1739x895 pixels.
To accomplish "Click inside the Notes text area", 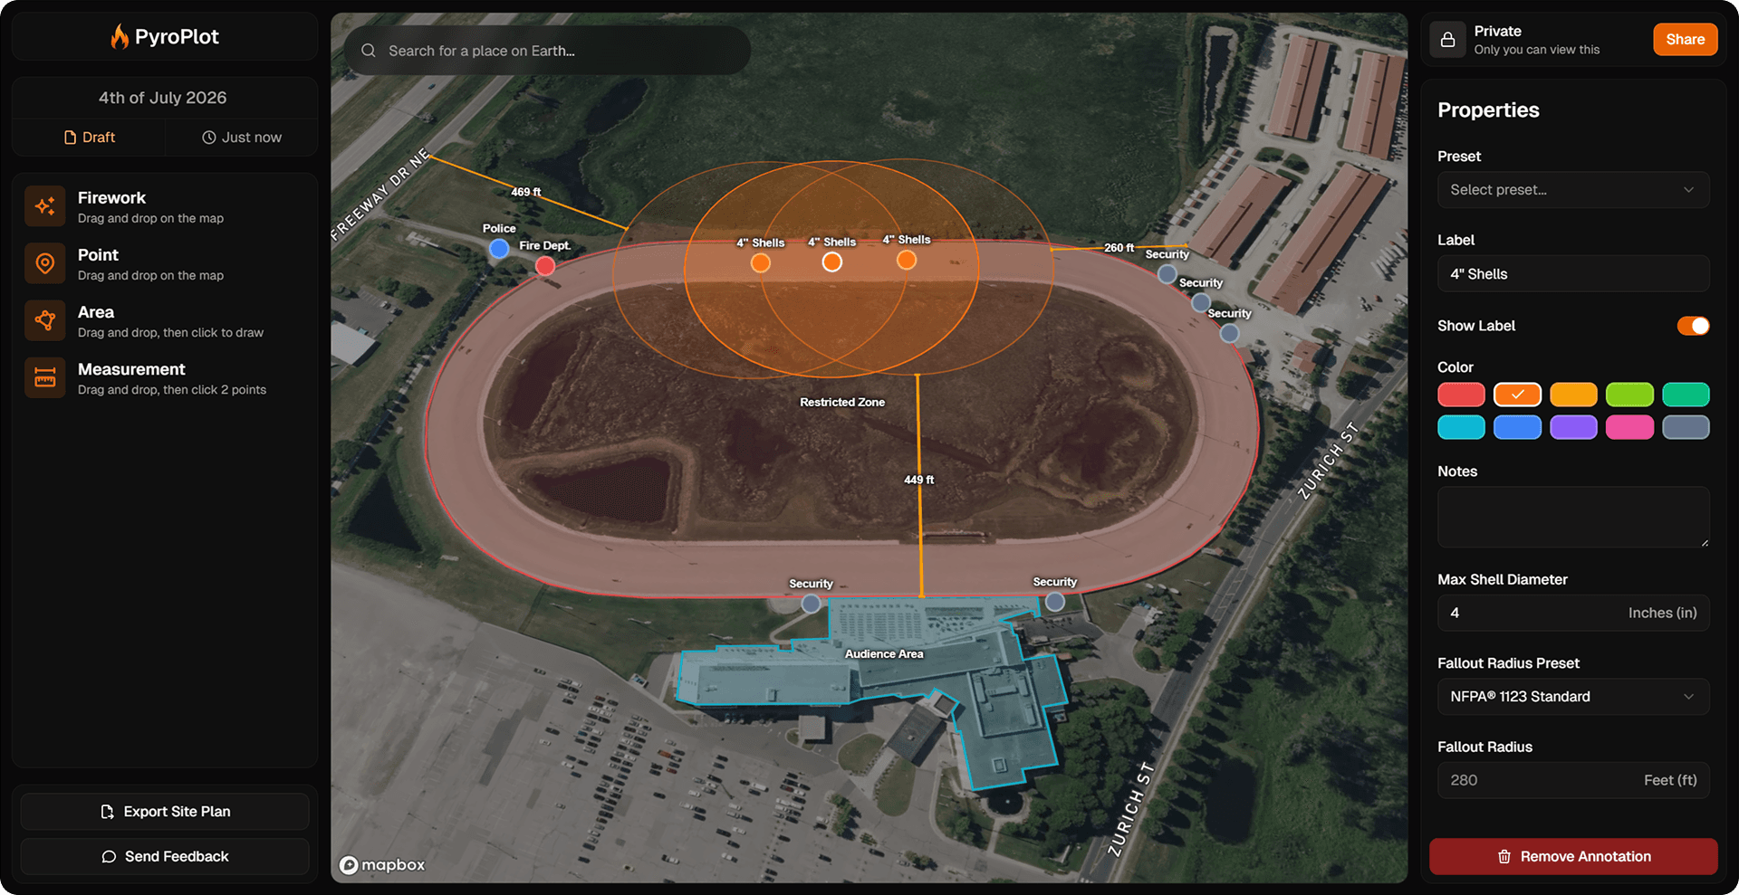I will 1572,517.
